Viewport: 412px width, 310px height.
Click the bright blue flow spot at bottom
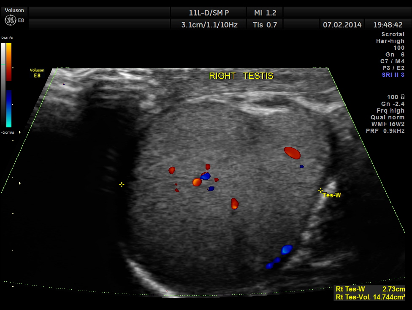pyautogui.click(x=287, y=249)
